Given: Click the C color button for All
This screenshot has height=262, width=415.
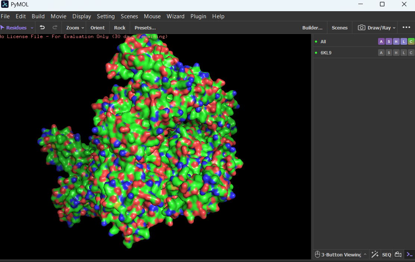Looking at the screenshot, I should [411, 42].
